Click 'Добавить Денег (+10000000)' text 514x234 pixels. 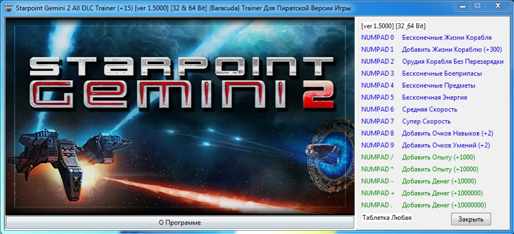[444, 205]
